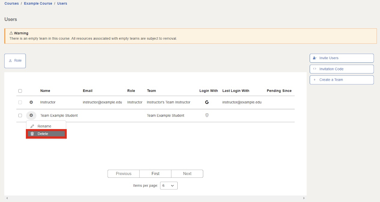Click the right arrow of horizontal scrollbar
Screen dimensions: 380x202
pos(304,198)
